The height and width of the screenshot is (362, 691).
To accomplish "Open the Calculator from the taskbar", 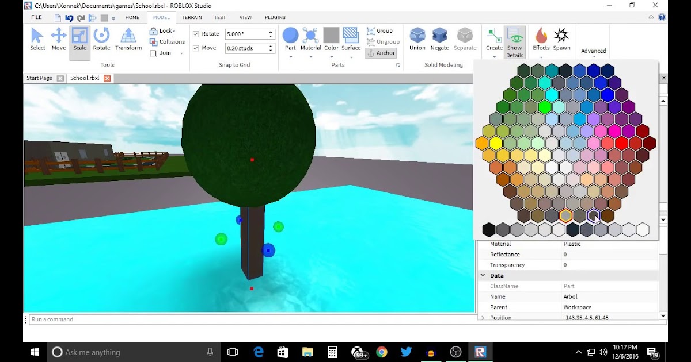I will (x=332, y=352).
